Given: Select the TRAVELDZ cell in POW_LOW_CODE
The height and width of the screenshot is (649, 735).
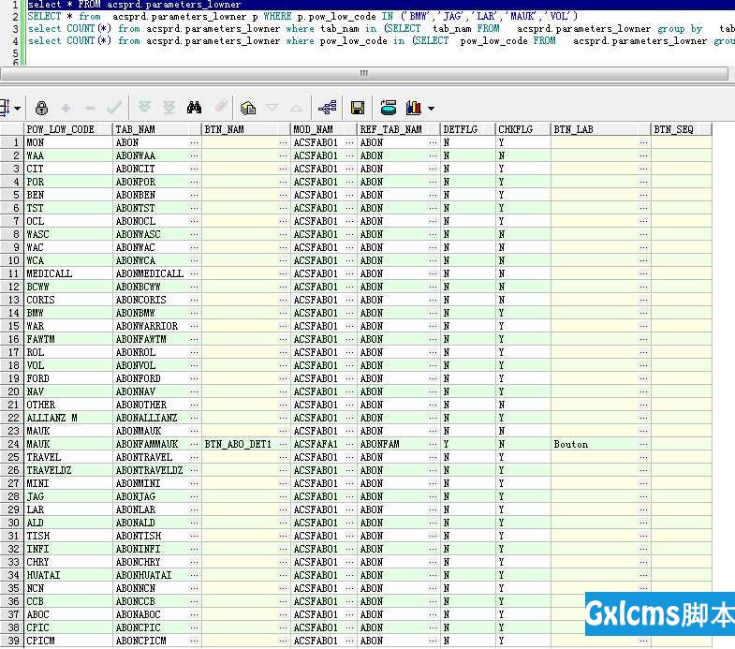Looking at the screenshot, I should (x=68, y=470).
